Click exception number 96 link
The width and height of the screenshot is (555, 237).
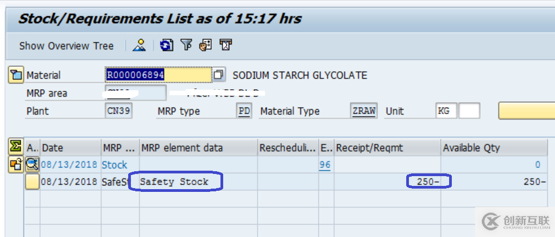pos(325,165)
